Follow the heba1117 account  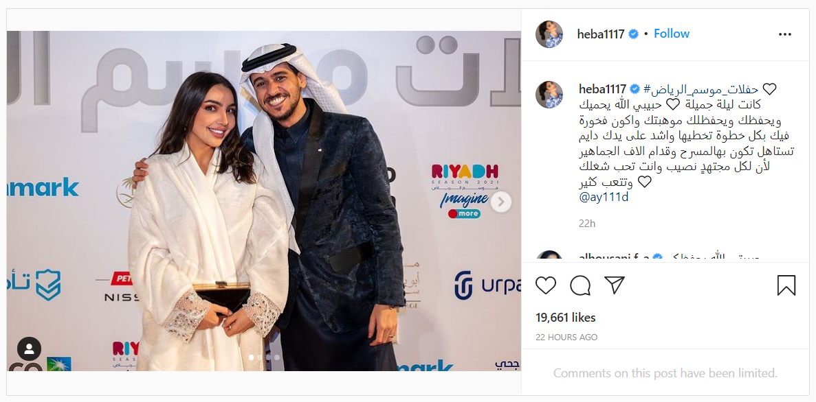coord(672,34)
